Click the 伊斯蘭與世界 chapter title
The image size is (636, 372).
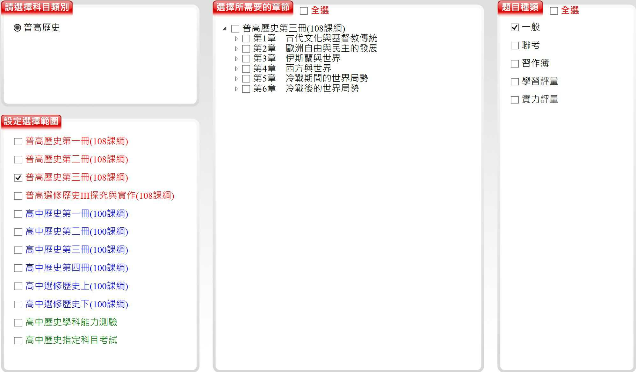tap(313, 58)
